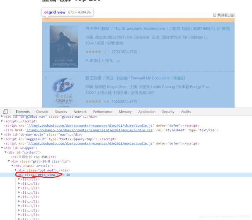The image size is (252, 220).
Task: Expand the suggResult script node
Action: pyautogui.click(x=2, y=139)
